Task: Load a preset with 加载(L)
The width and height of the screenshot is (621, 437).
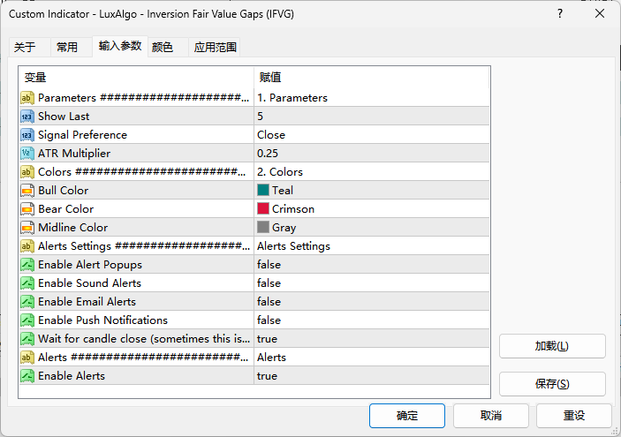Action: point(552,346)
